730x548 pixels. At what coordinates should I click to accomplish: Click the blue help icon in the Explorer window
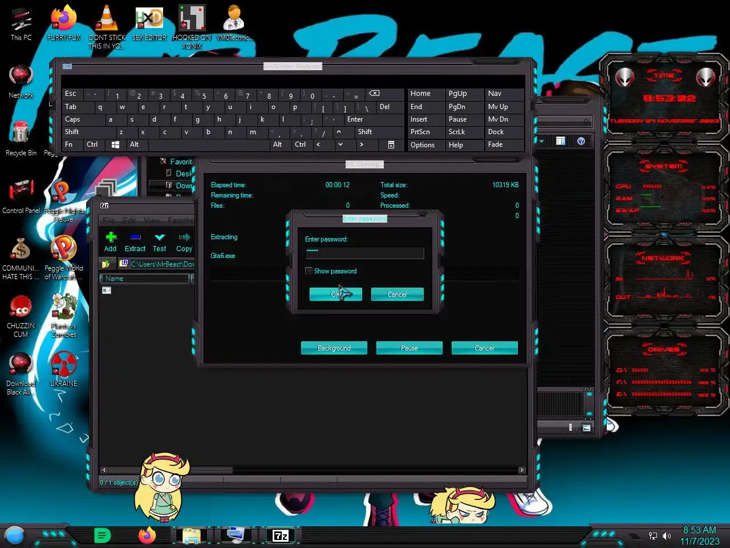coord(581,141)
